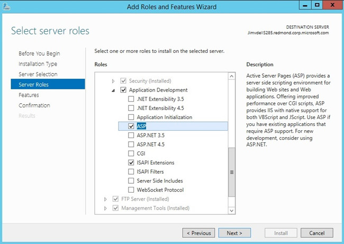This screenshot has width=344, height=244.
Task: Expand the FTP Server (Installed) node
Action: (x=105, y=199)
